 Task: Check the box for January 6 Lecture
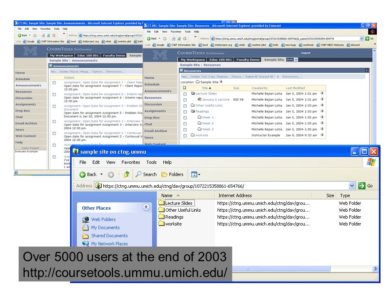185,100
